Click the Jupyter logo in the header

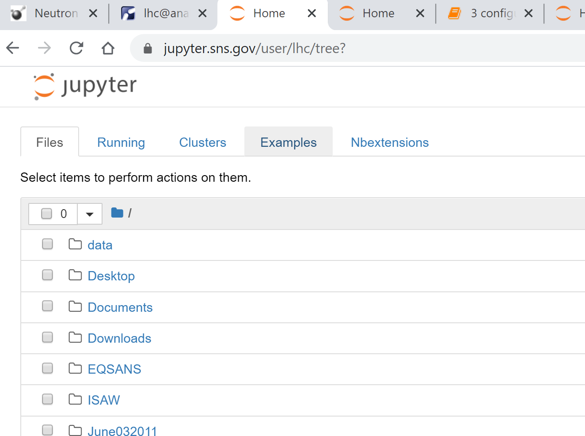click(85, 86)
